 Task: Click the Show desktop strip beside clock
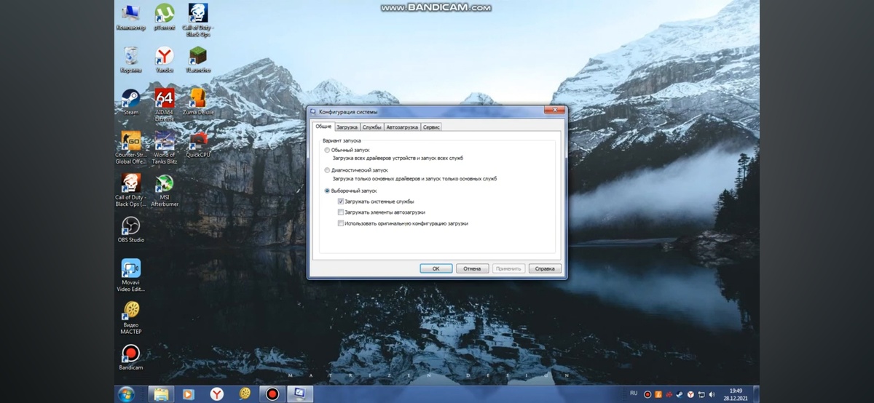756,394
